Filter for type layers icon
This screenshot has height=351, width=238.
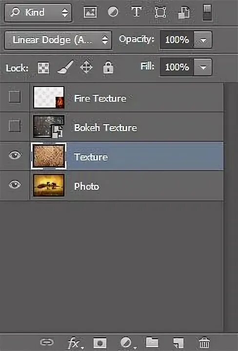136,12
